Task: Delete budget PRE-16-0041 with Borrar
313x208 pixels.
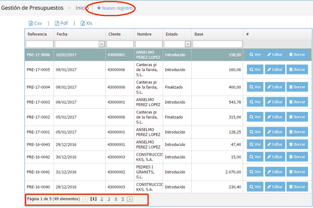Action: (297, 172)
